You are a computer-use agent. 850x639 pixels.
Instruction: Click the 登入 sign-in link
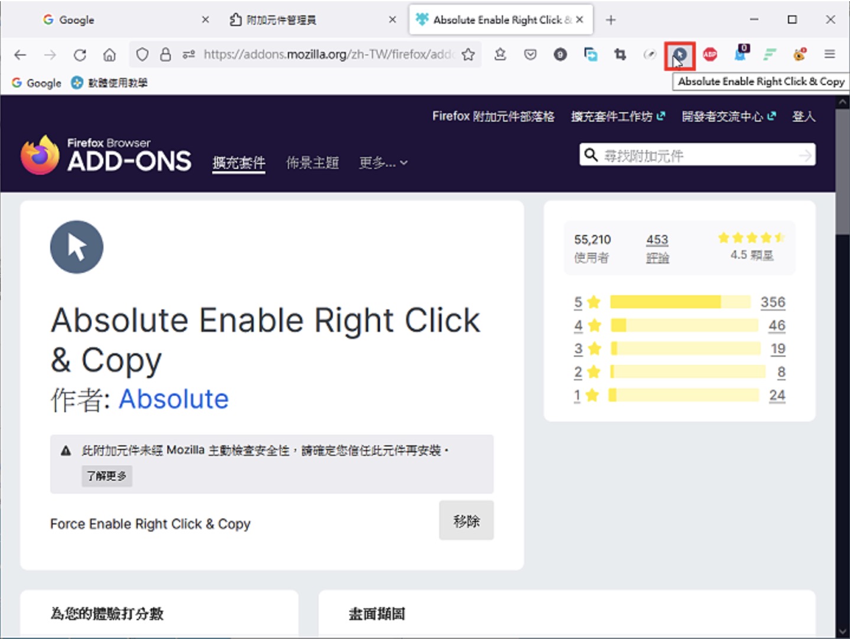[804, 116]
